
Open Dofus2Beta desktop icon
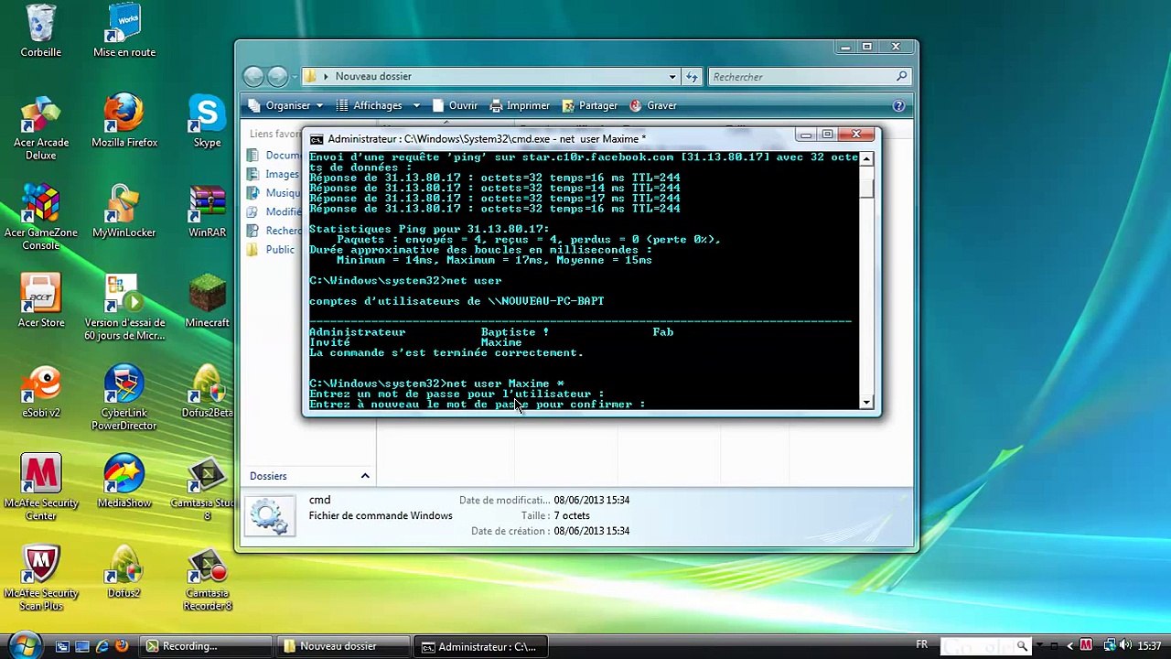point(208,392)
